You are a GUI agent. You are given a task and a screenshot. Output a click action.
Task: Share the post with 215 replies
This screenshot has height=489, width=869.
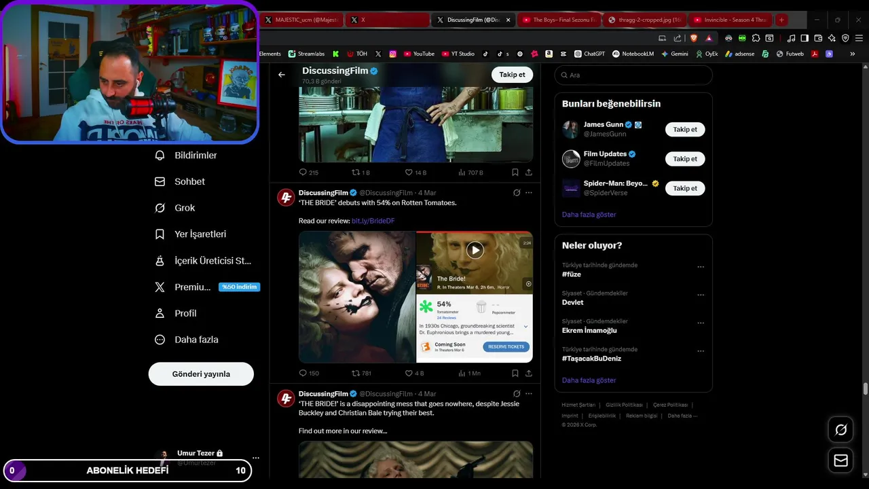pyautogui.click(x=529, y=173)
